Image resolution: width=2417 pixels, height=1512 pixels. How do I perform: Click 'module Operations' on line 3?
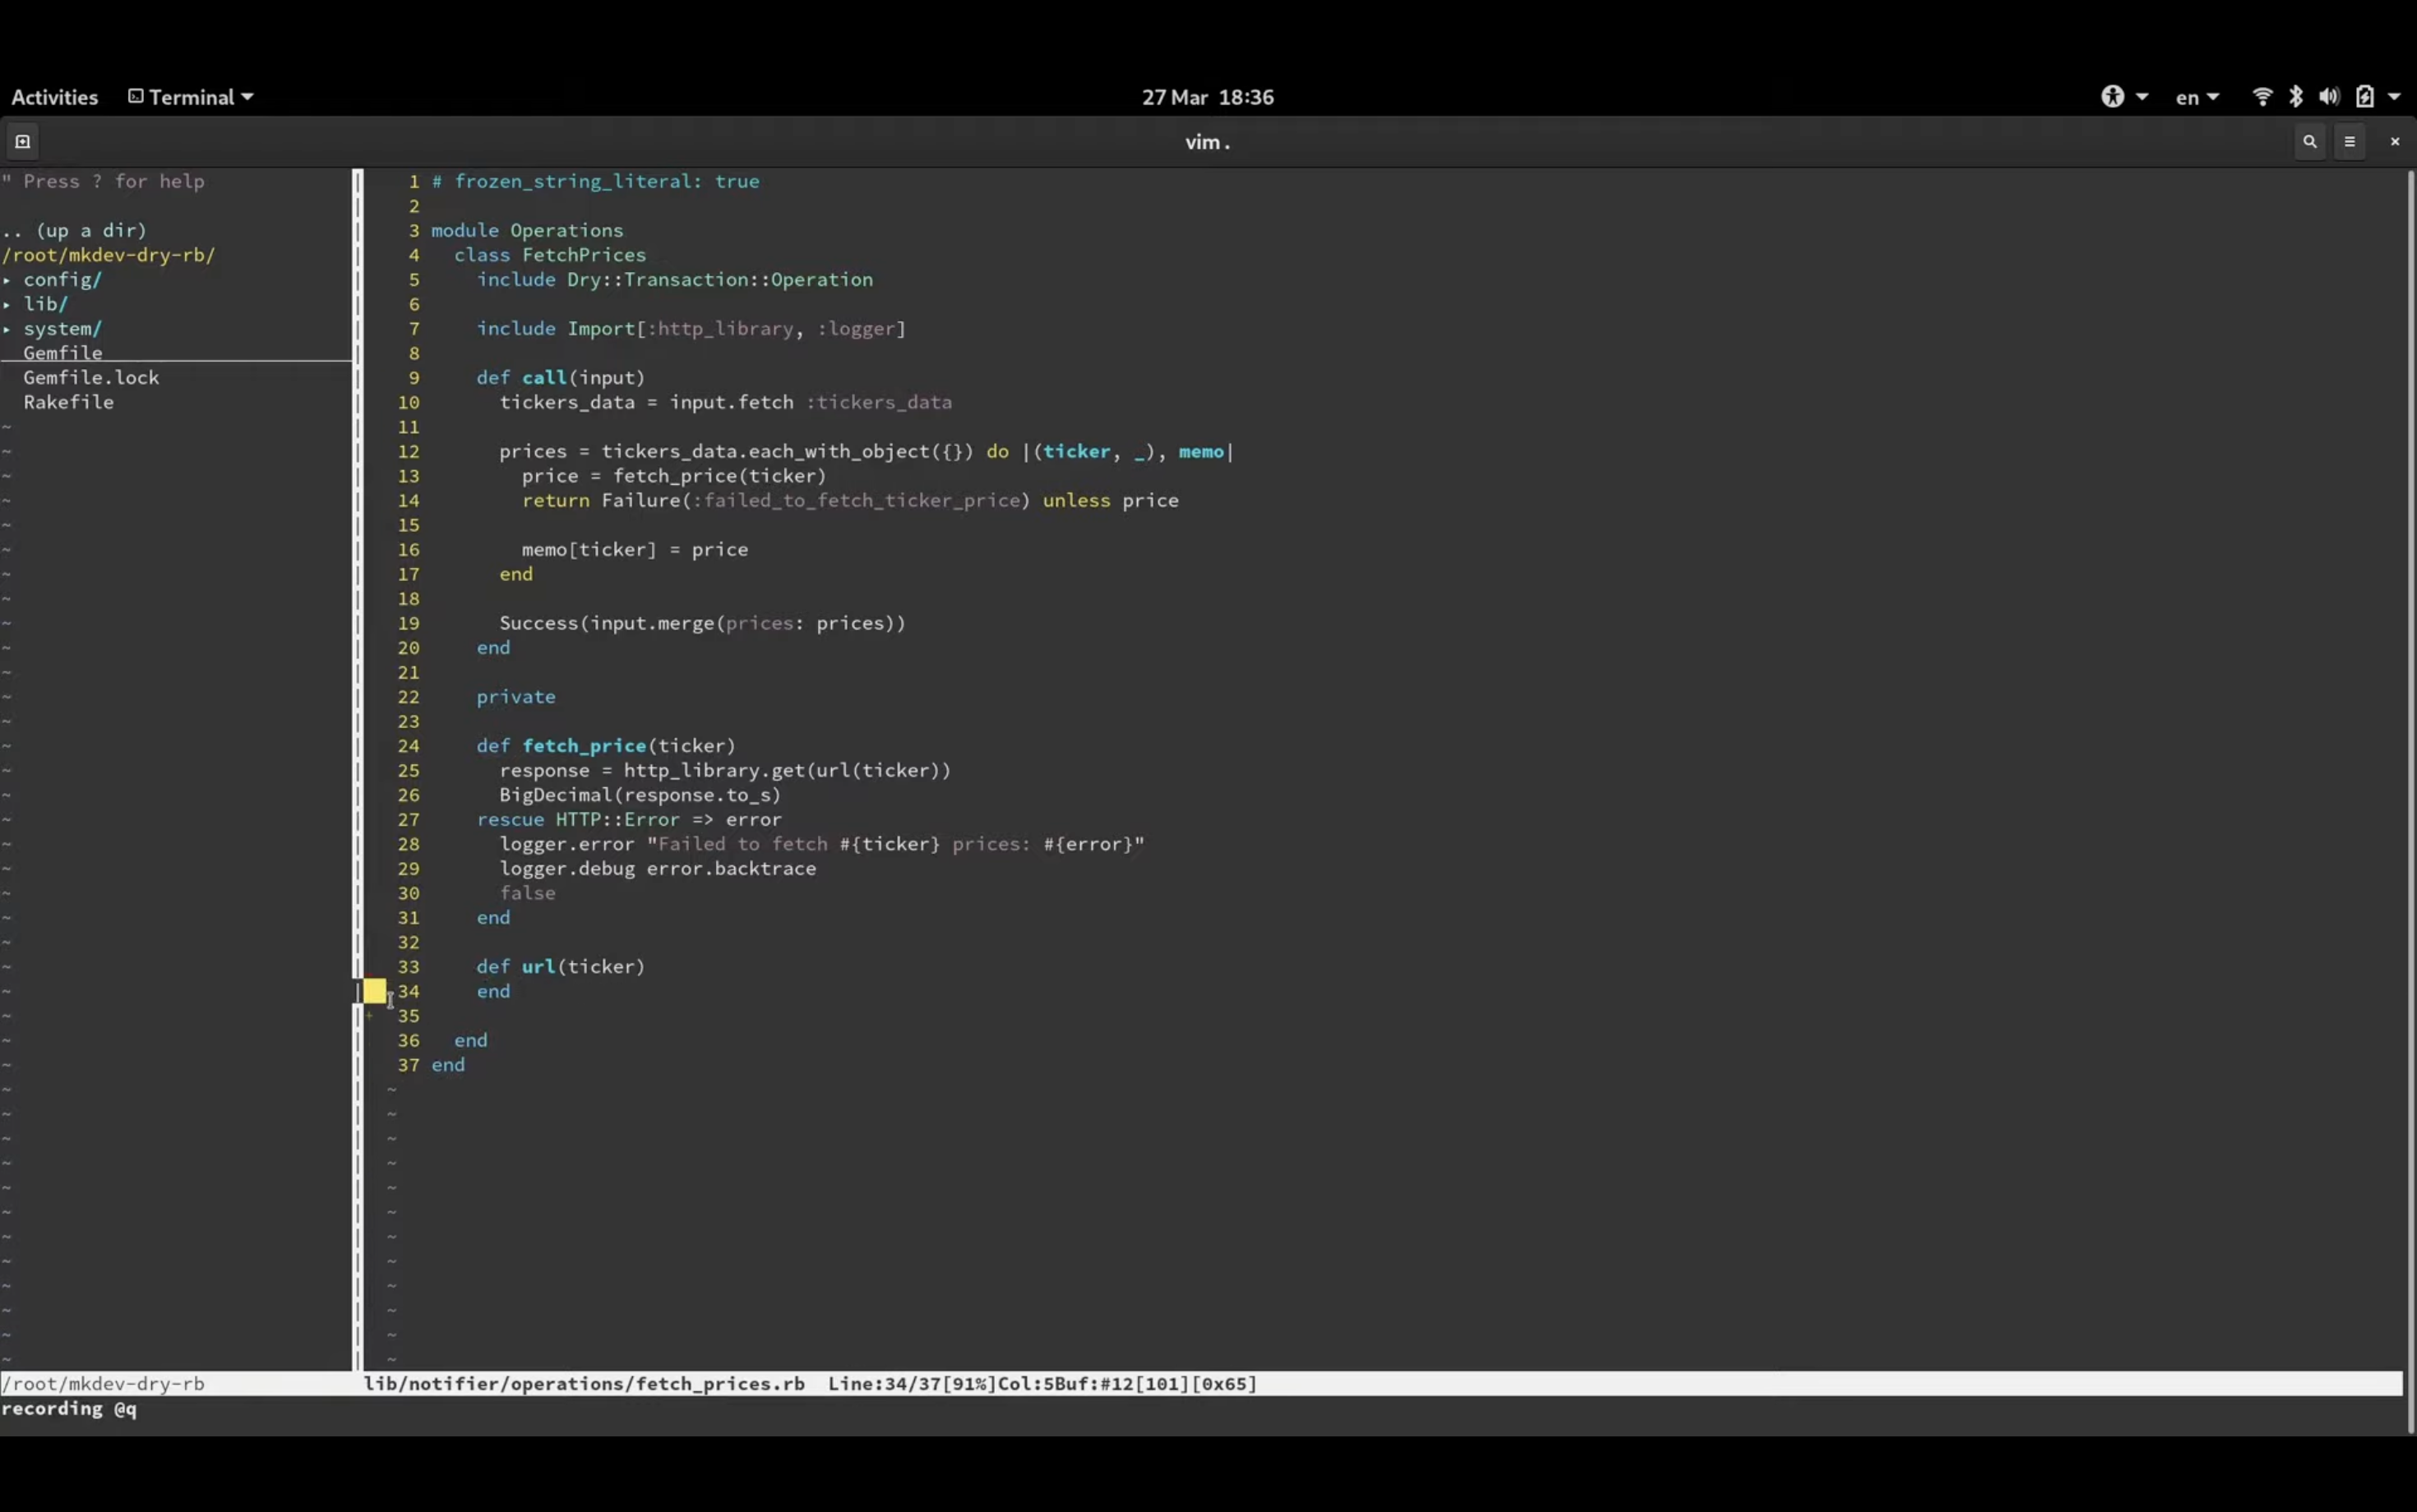click(x=527, y=230)
